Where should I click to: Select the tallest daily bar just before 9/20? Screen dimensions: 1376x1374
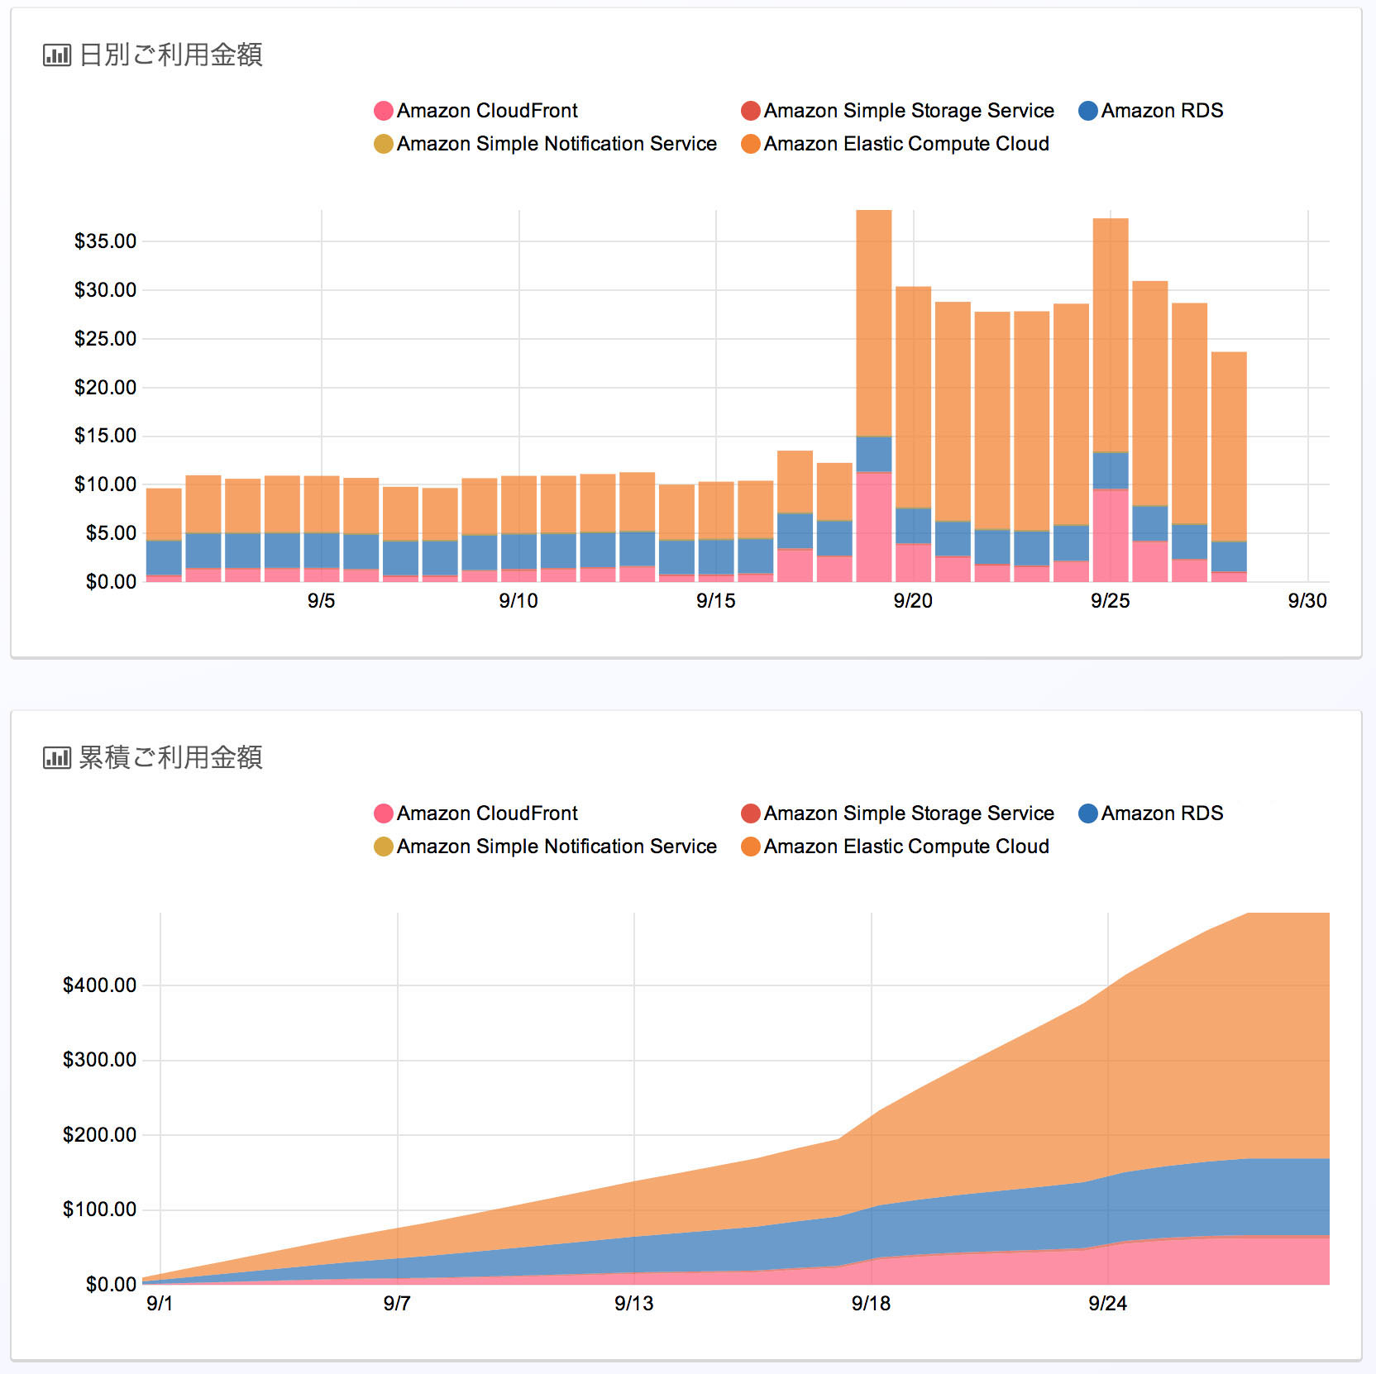point(874,396)
